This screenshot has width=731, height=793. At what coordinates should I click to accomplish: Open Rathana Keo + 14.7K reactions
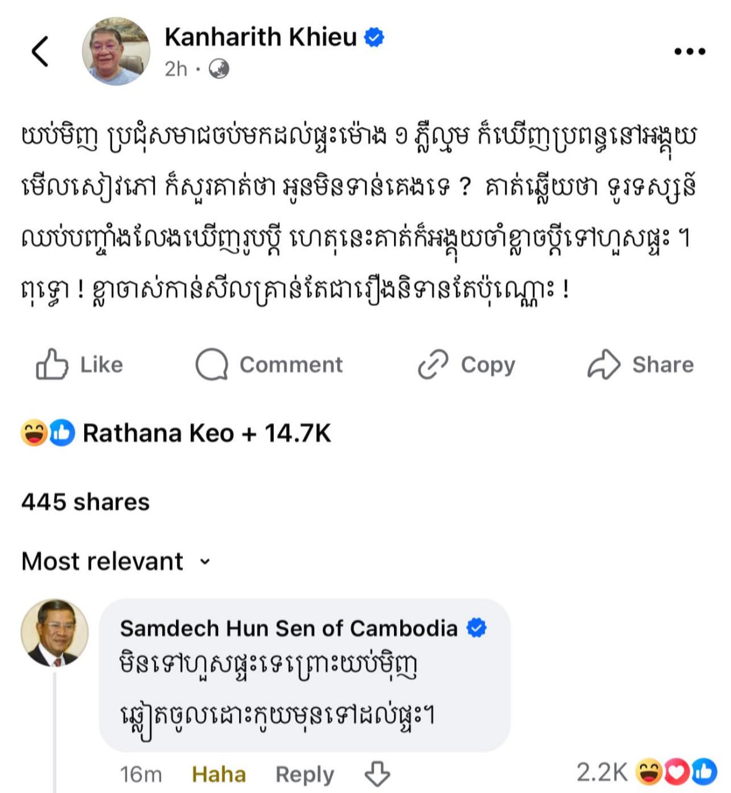pos(207,433)
